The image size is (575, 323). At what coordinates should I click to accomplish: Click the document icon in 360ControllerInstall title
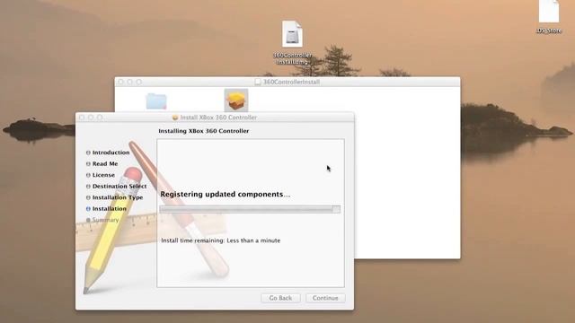tap(258, 82)
